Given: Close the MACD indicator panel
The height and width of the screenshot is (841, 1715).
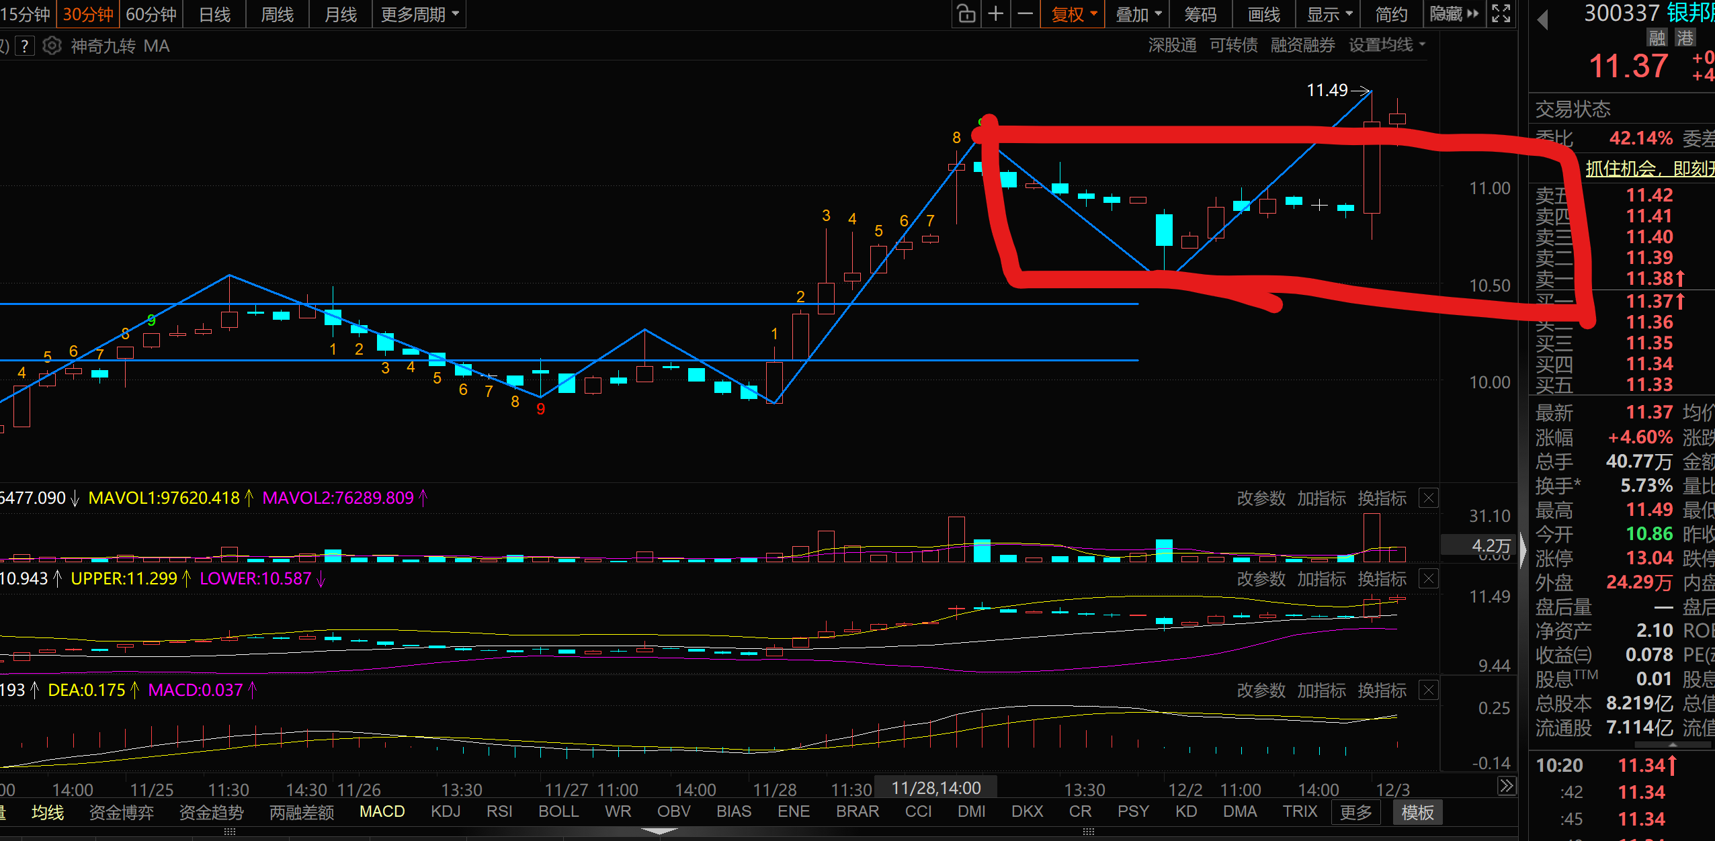Looking at the screenshot, I should coord(1429,690).
